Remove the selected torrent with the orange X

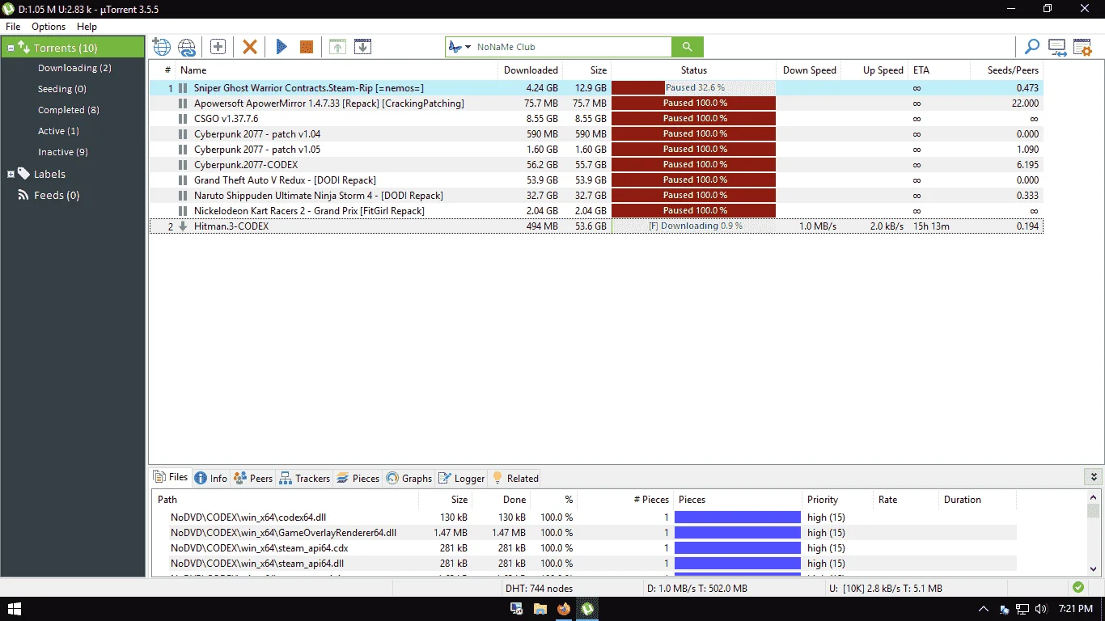pos(250,47)
